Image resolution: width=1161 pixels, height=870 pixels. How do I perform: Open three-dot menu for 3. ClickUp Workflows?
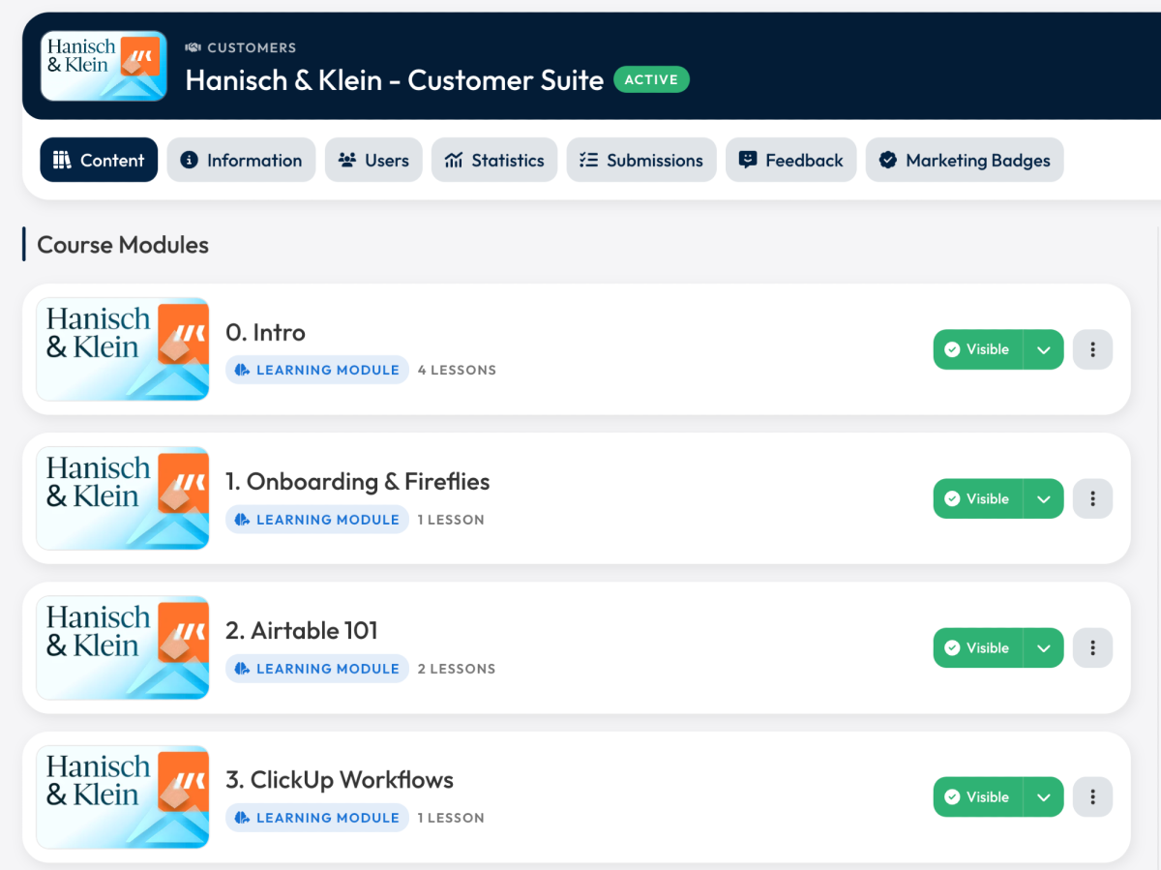(1093, 796)
